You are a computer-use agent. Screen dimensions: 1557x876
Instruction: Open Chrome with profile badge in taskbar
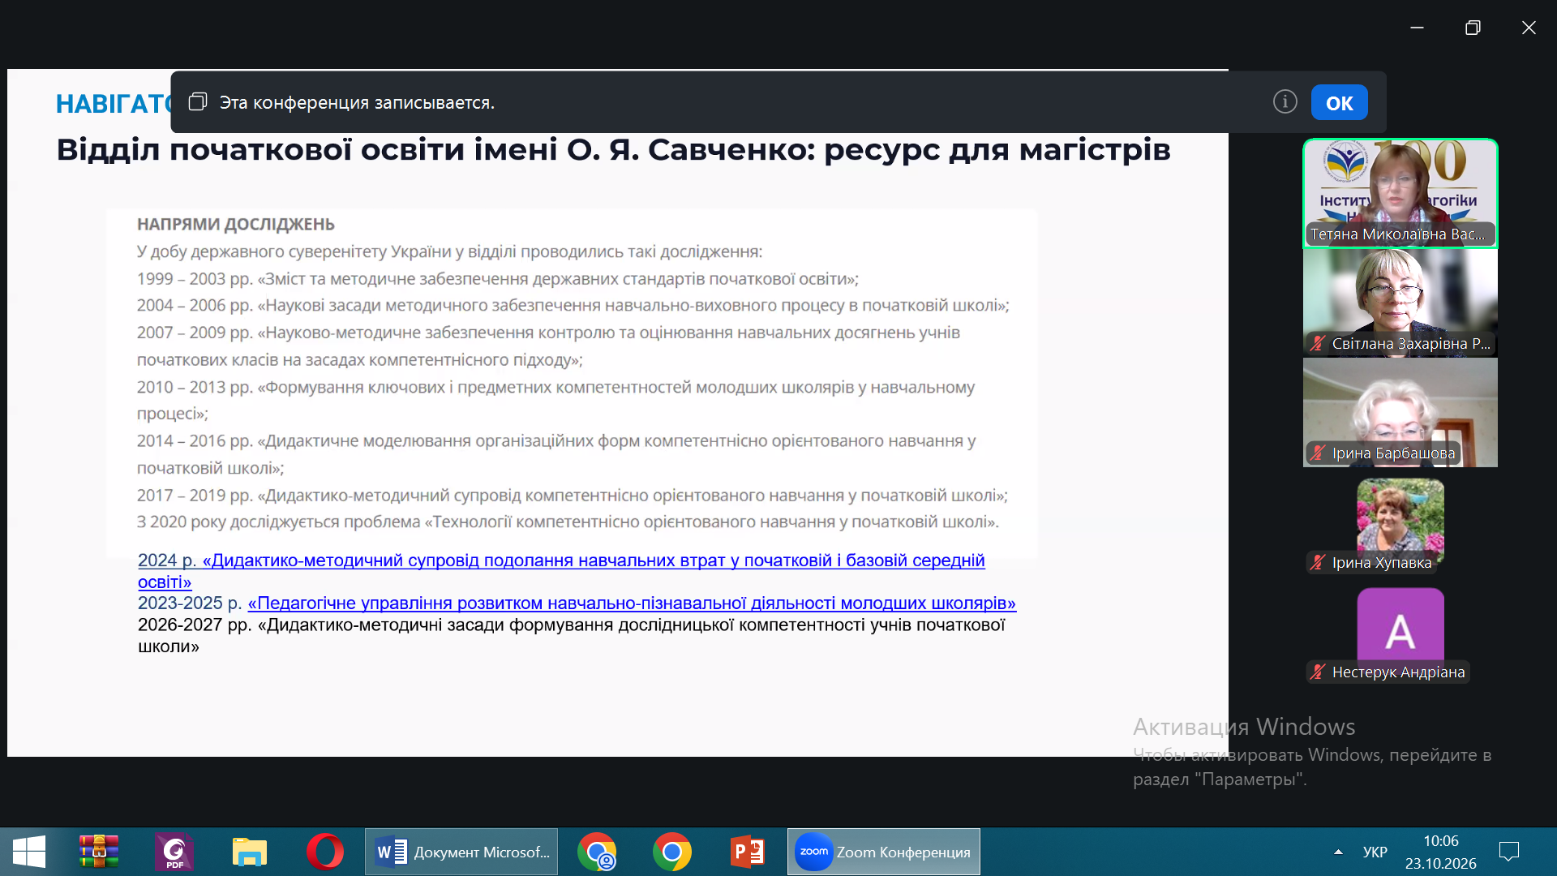coord(597,852)
